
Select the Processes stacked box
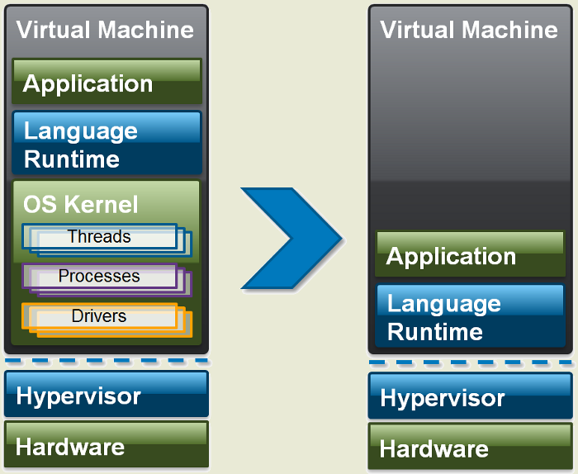click(107, 280)
